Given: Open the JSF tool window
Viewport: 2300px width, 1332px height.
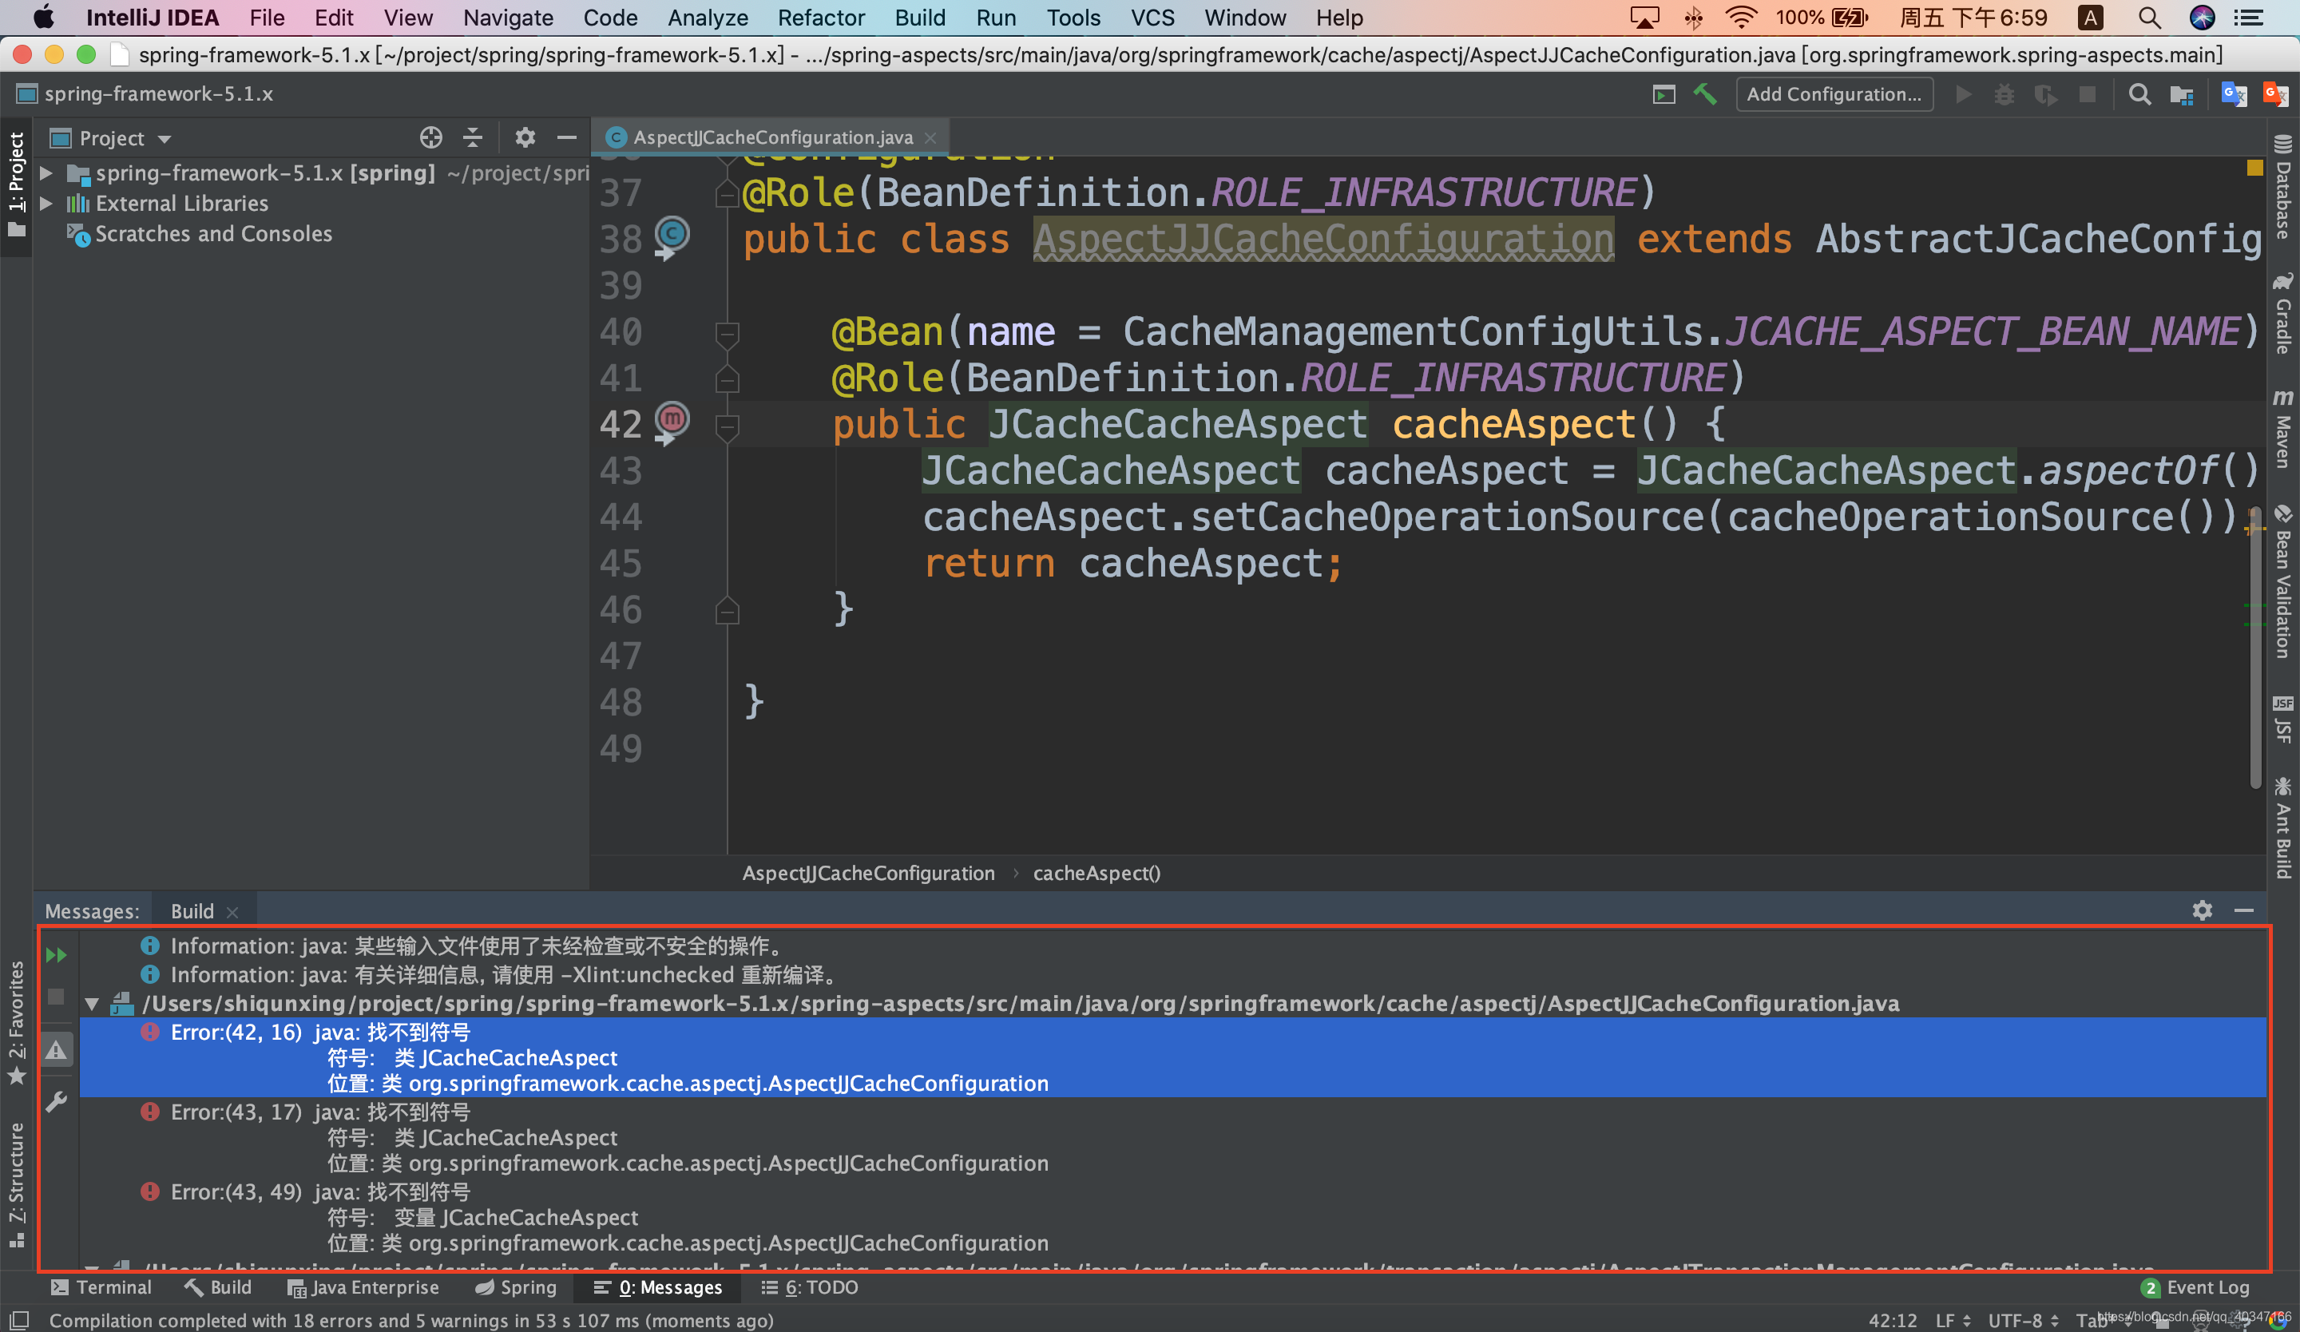Looking at the screenshot, I should pyautogui.click(x=2282, y=720).
